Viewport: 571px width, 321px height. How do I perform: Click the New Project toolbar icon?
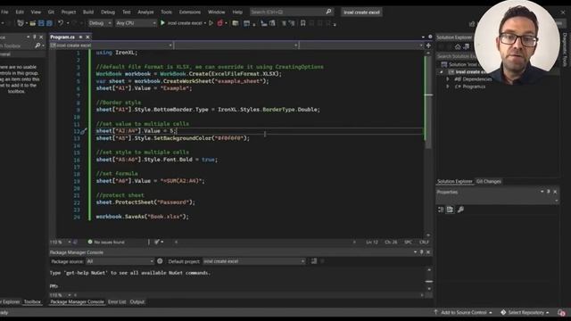pos(21,23)
